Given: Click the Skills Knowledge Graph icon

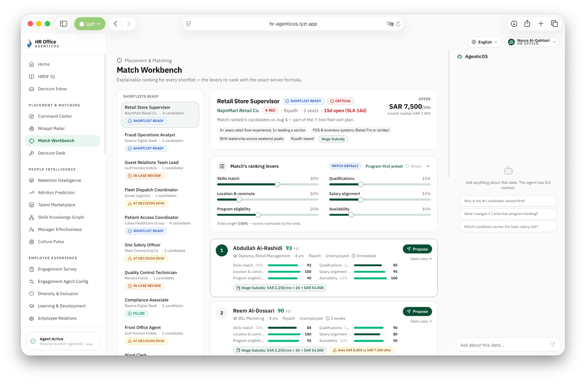Looking at the screenshot, I should coord(31,217).
